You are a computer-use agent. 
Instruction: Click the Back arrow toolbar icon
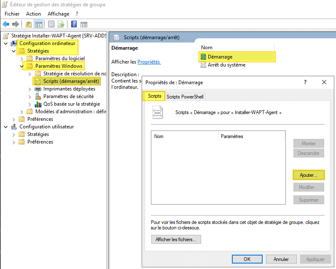point(6,24)
